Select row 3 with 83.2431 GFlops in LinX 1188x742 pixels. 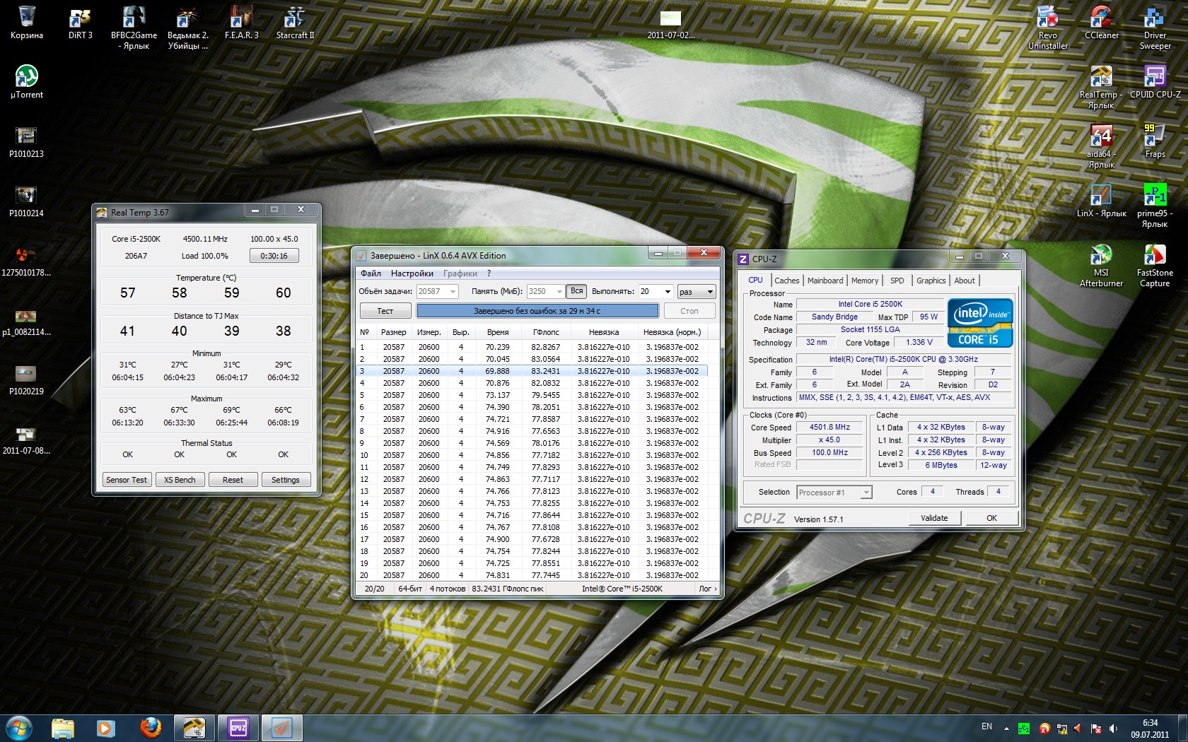pyautogui.click(x=532, y=371)
